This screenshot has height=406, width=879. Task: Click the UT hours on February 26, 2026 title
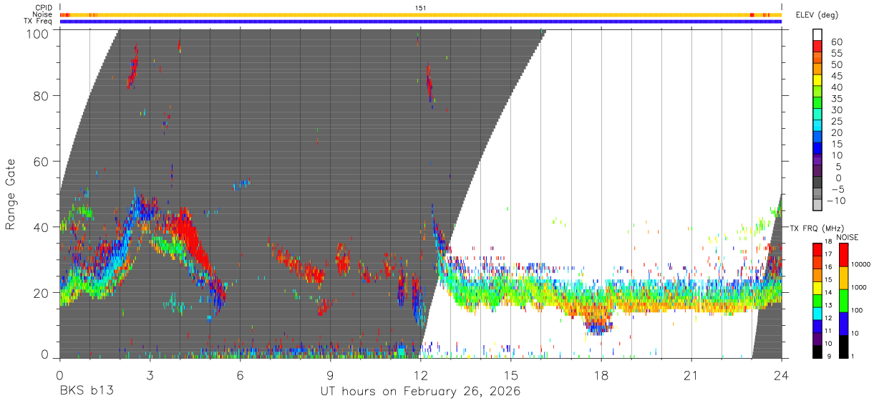(420, 392)
